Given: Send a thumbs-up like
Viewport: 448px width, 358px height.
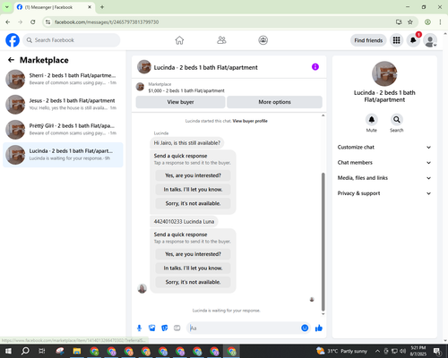Looking at the screenshot, I should click(x=319, y=328).
